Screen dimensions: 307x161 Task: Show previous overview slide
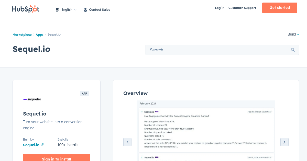(127, 142)
